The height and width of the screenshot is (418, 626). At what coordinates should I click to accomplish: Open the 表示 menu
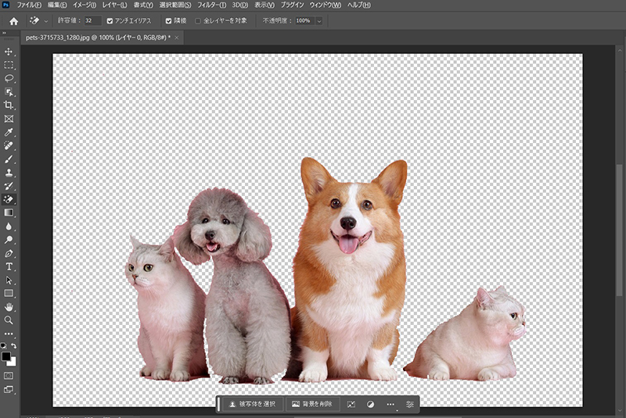(264, 5)
